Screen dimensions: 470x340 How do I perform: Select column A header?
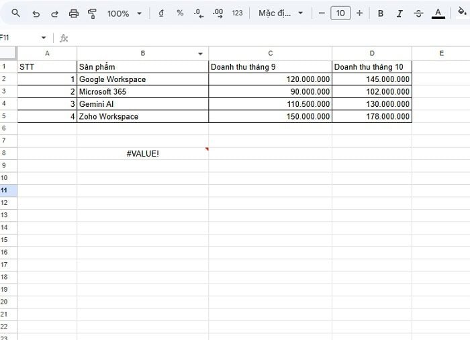(47, 53)
